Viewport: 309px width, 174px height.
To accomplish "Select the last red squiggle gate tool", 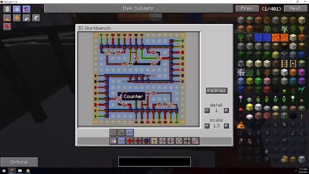I will point(196,141).
